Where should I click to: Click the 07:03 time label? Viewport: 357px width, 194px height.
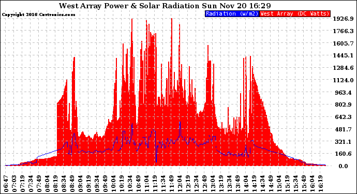(14, 184)
